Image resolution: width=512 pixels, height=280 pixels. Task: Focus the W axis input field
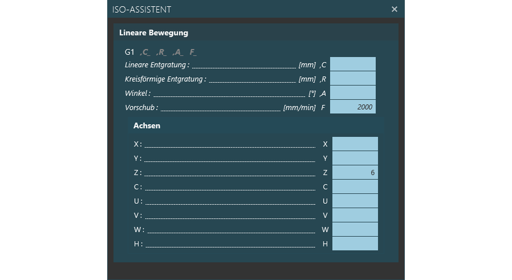[355, 229]
